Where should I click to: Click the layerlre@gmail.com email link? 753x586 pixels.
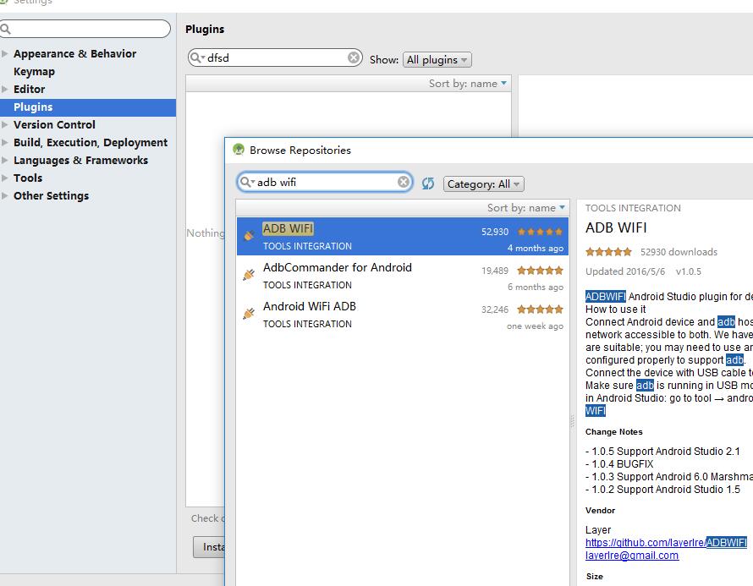click(x=632, y=556)
